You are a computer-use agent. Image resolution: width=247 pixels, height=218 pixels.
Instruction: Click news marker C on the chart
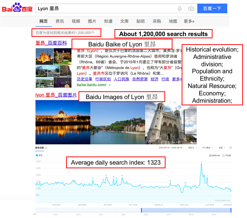[x=106, y=175]
